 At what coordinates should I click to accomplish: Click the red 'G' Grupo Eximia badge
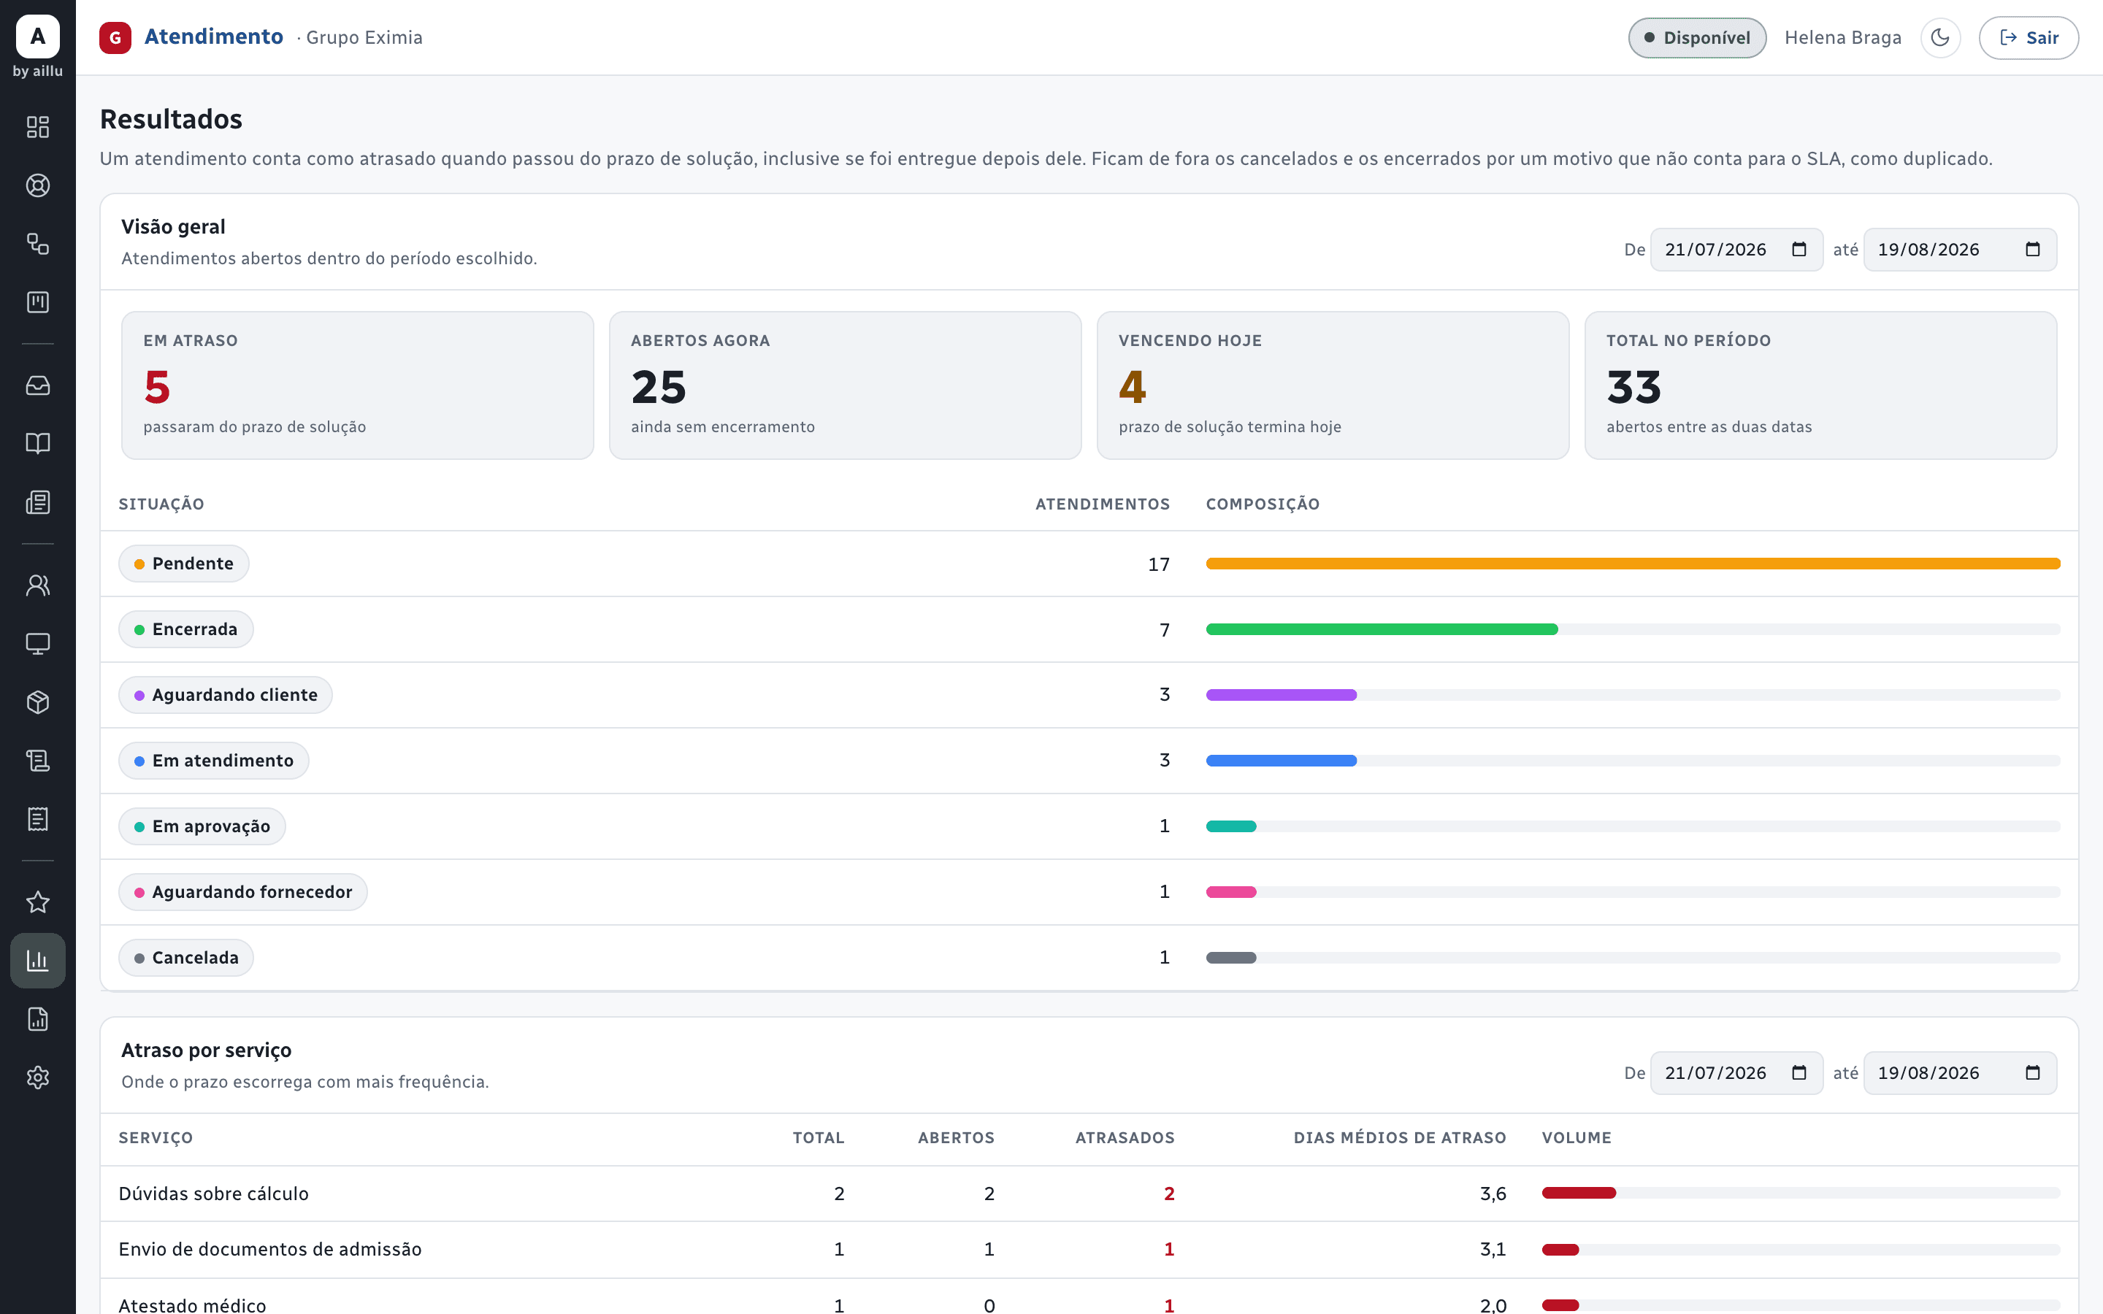click(x=115, y=37)
